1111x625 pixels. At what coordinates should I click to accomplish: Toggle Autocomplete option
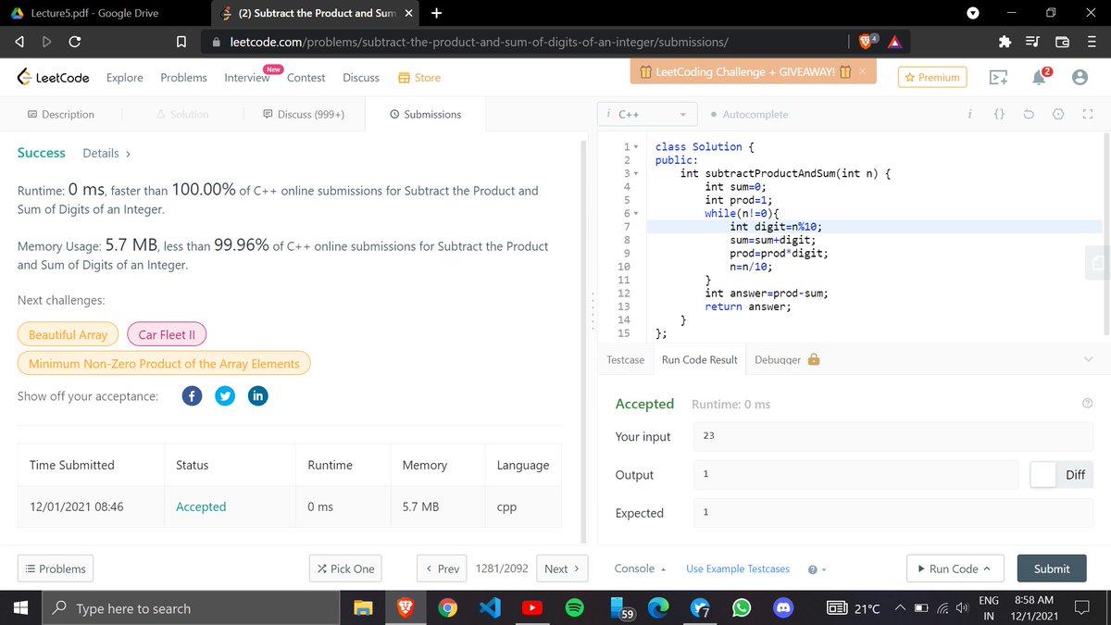[749, 115]
